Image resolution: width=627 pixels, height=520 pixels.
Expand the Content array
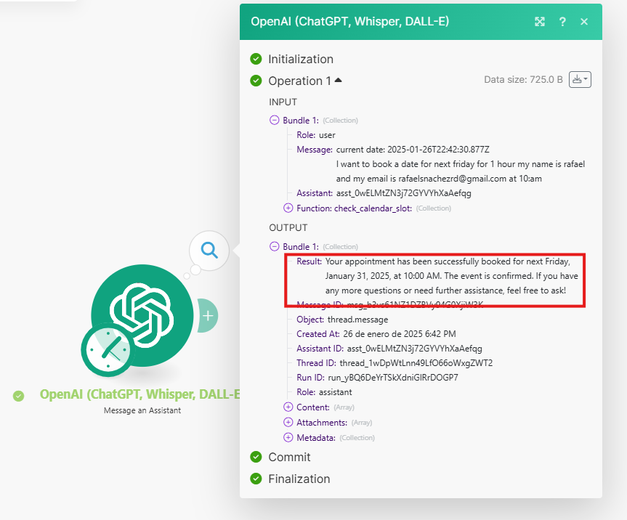288,407
